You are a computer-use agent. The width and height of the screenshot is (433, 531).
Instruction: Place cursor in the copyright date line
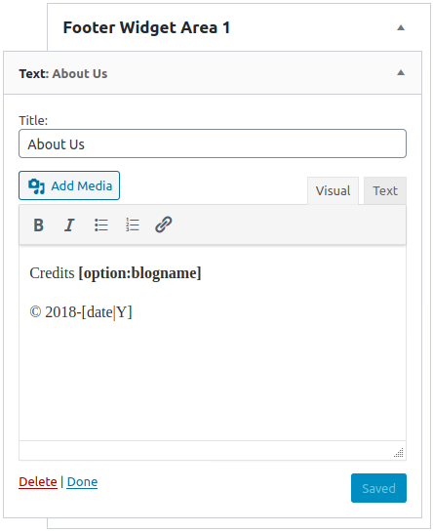pos(81,312)
